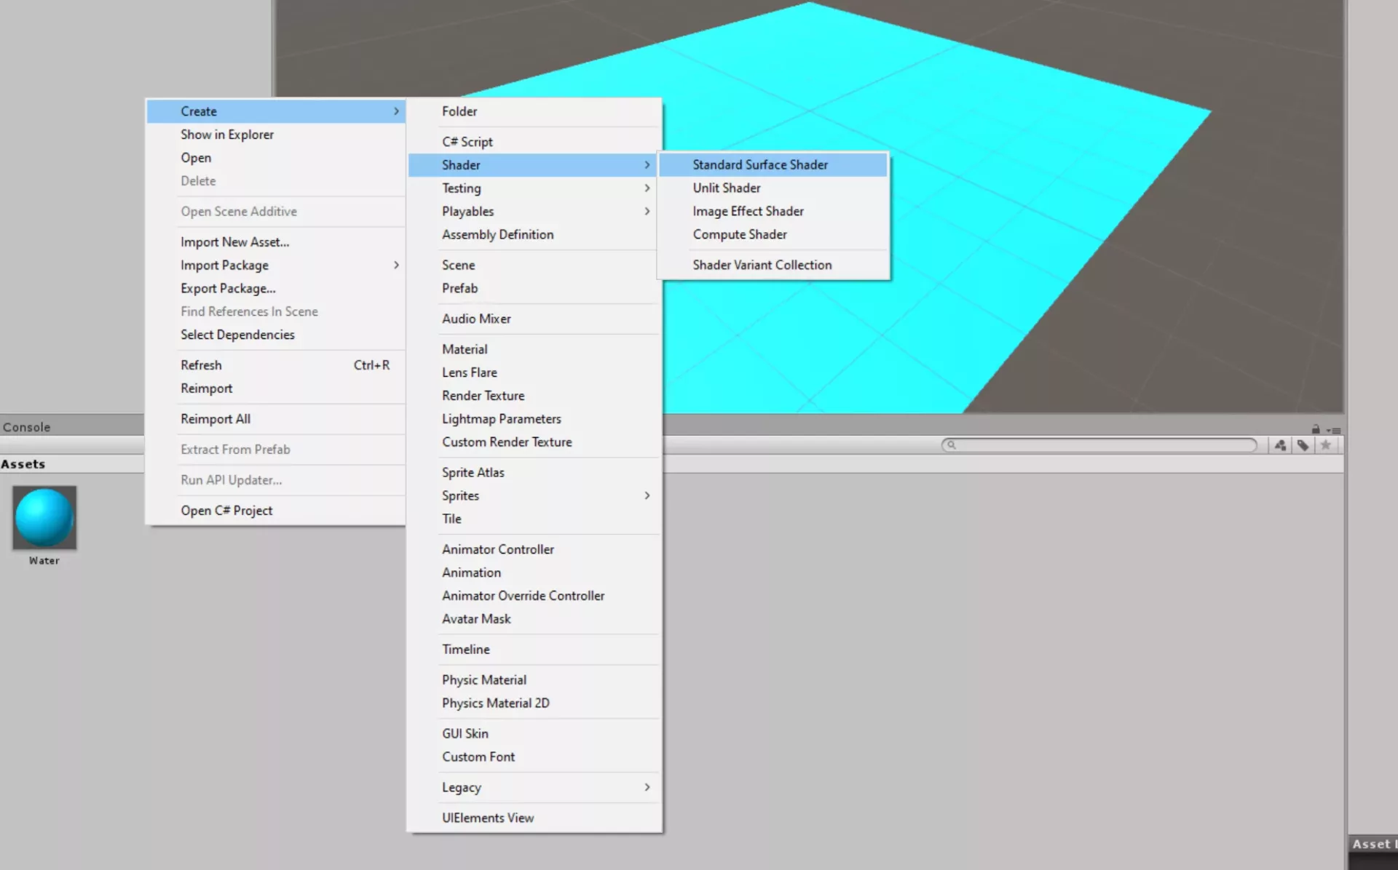1398x870 pixels.
Task: Expand the Import Package submenu arrow
Action: pyautogui.click(x=396, y=265)
